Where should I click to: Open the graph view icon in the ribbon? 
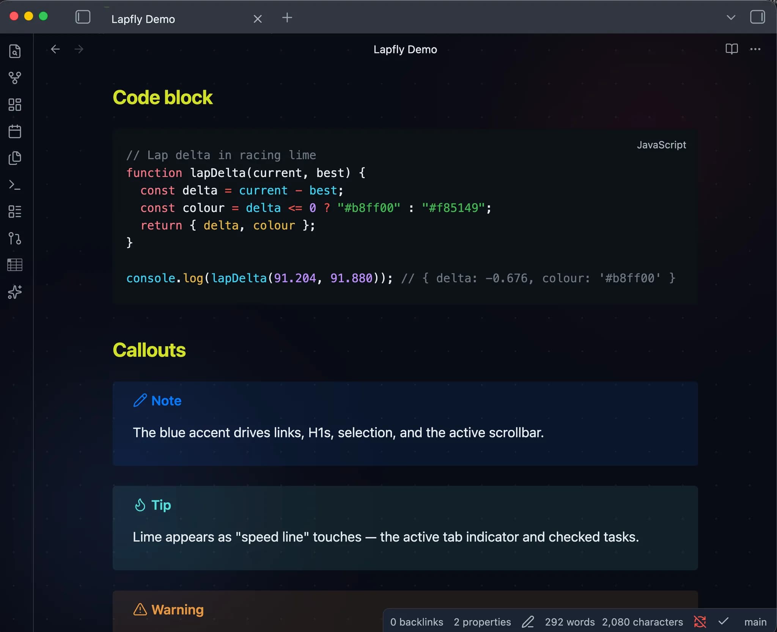point(15,78)
